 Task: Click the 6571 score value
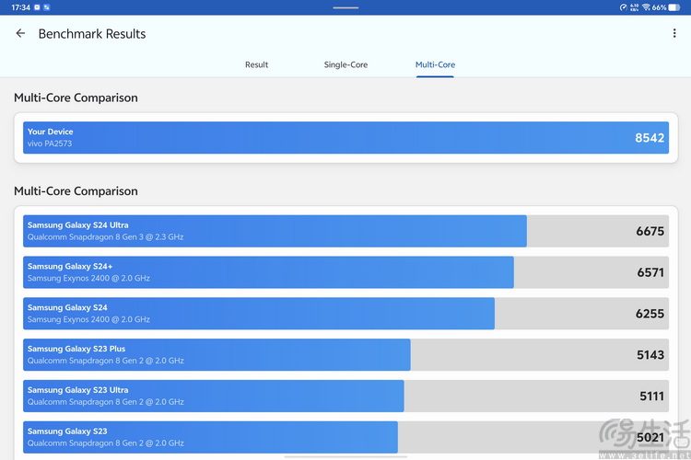click(650, 272)
